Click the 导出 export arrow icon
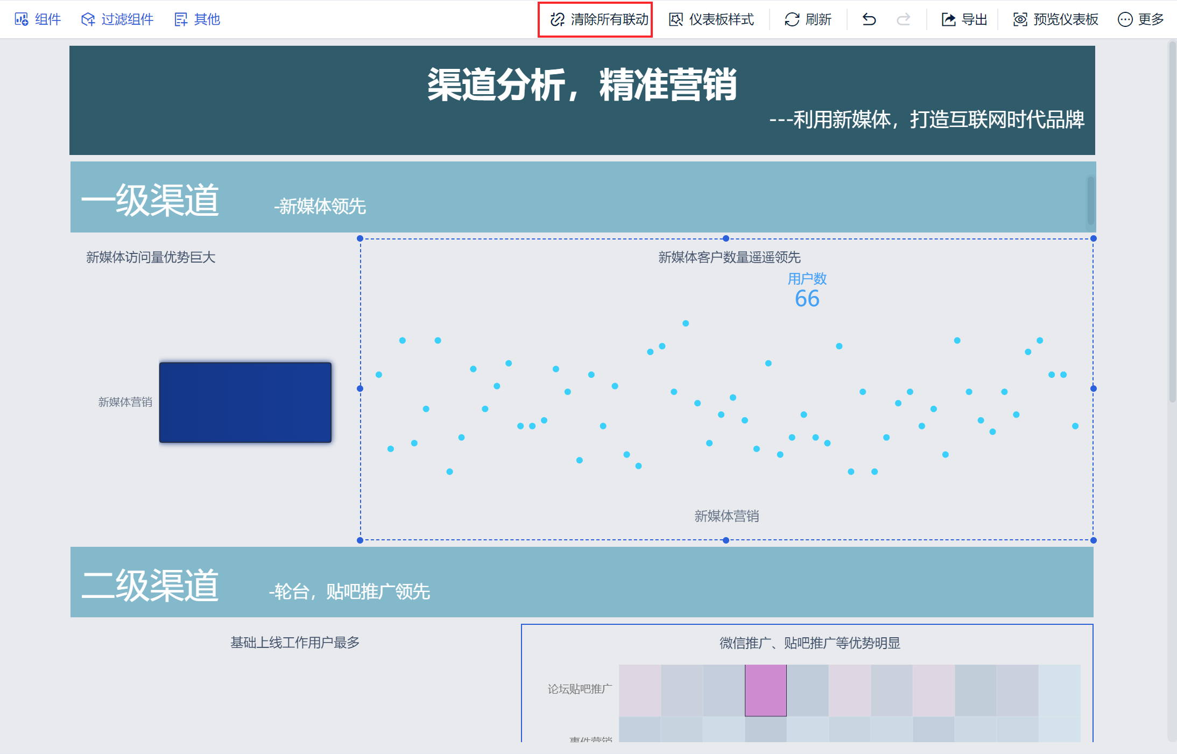This screenshot has width=1177, height=754. (948, 19)
